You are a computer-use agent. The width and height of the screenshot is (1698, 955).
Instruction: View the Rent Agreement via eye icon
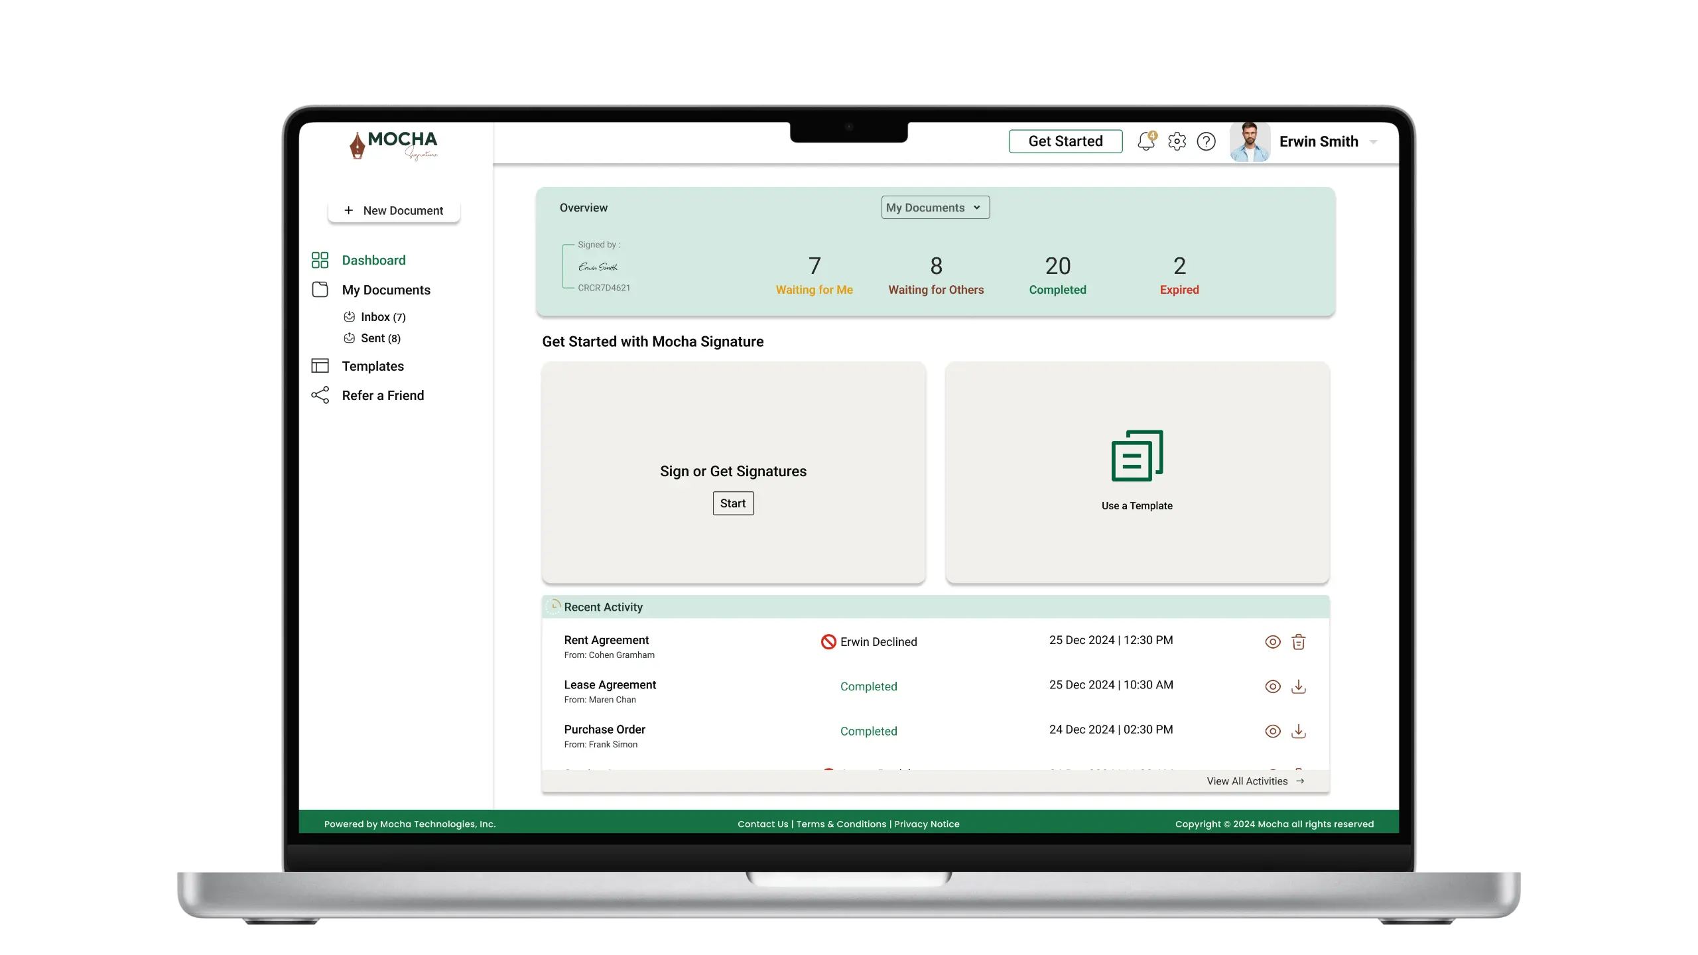point(1272,642)
